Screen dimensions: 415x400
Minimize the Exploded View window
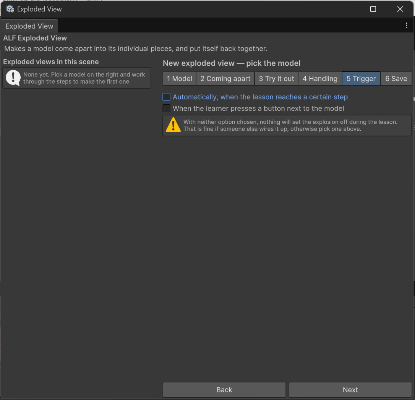(347, 9)
